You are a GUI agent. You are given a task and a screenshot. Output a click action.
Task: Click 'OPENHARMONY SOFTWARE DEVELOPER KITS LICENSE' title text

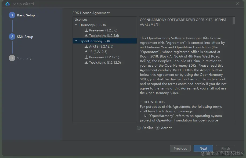click(x=183, y=20)
